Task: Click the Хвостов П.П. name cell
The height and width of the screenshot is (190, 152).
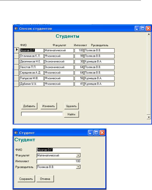Action: 32,67
